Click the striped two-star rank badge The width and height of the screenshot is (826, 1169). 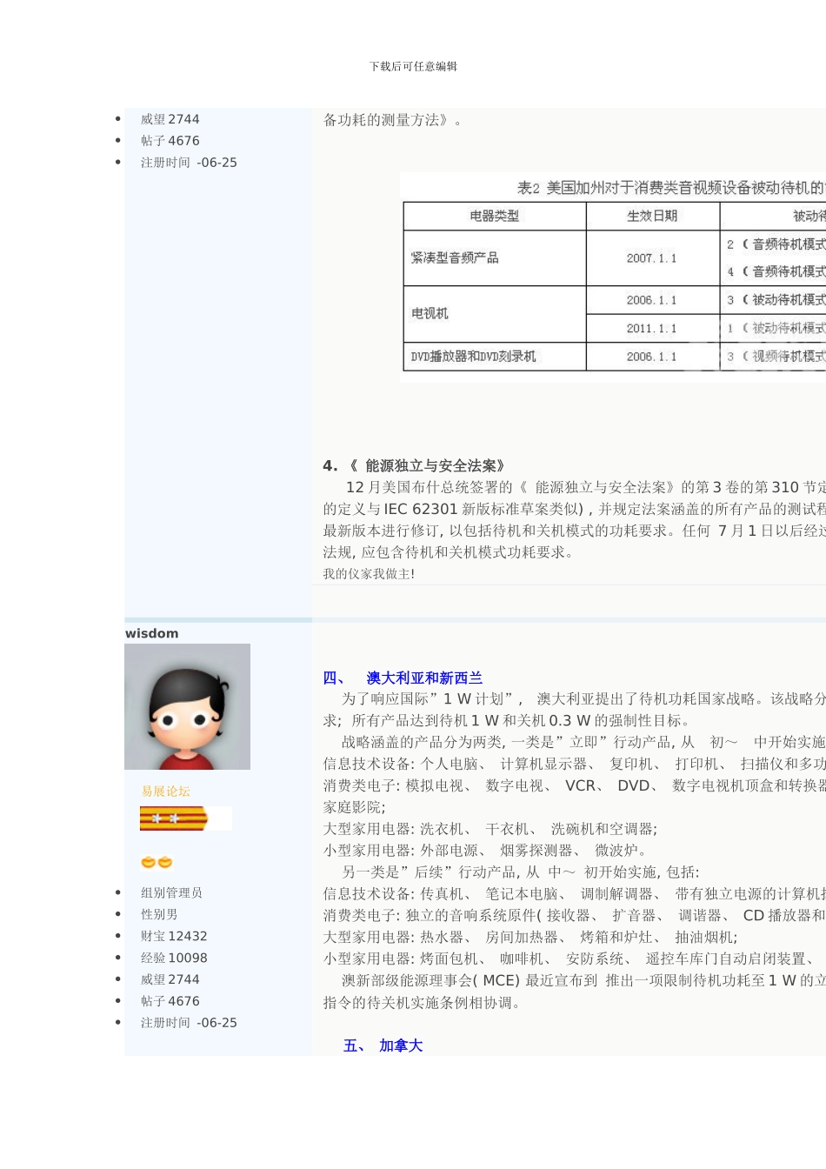click(174, 818)
